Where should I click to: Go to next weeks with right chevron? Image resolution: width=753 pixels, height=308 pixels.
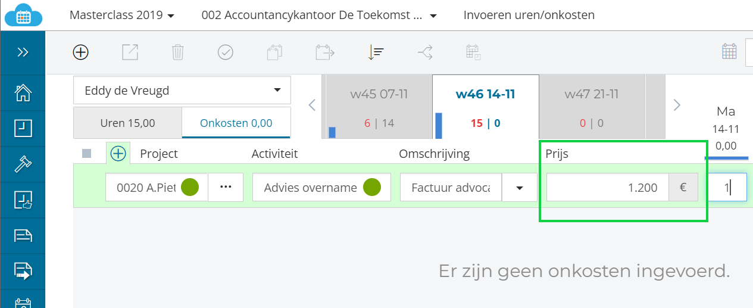(676, 105)
